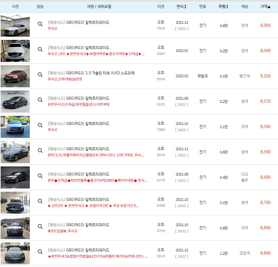Open photo of white G80 priced 8,099

15,51
